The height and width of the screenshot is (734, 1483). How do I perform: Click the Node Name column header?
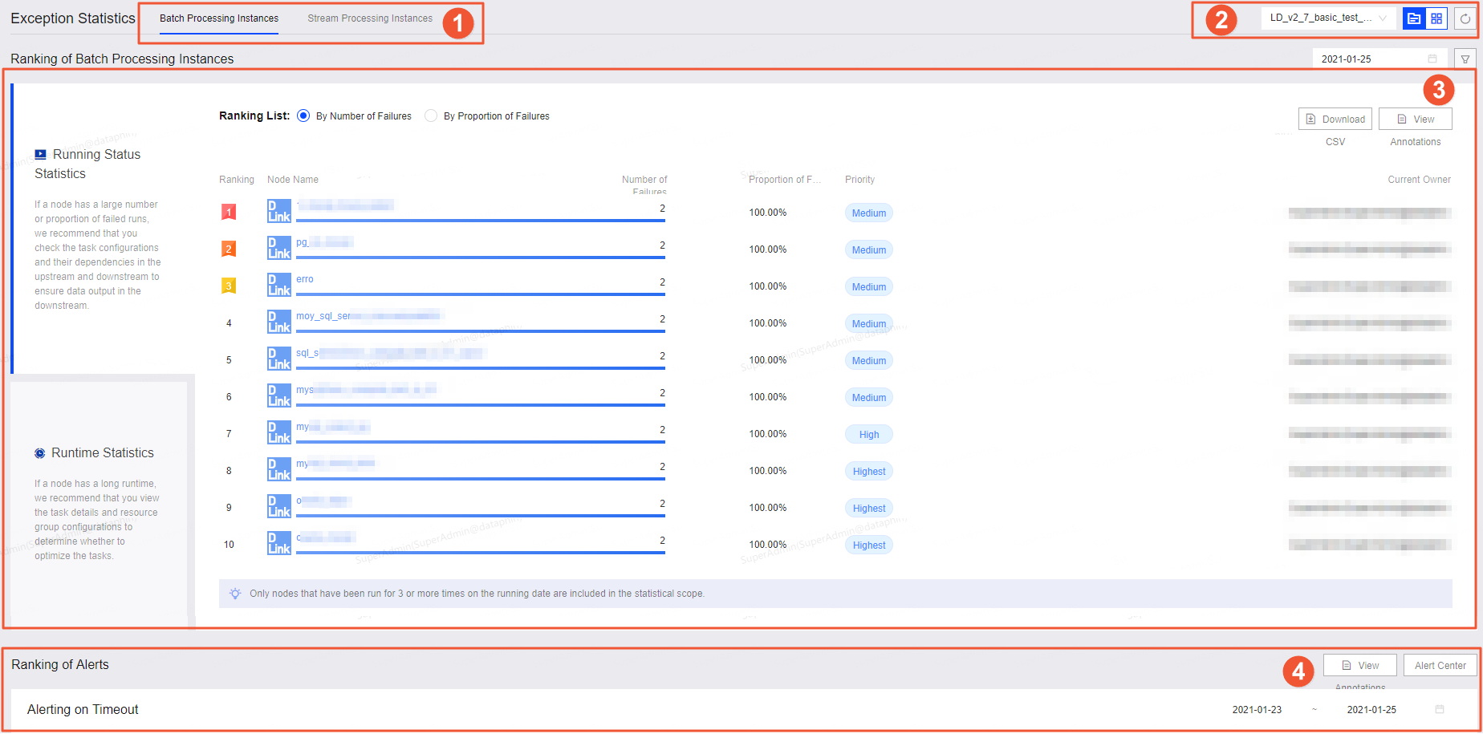point(293,180)
